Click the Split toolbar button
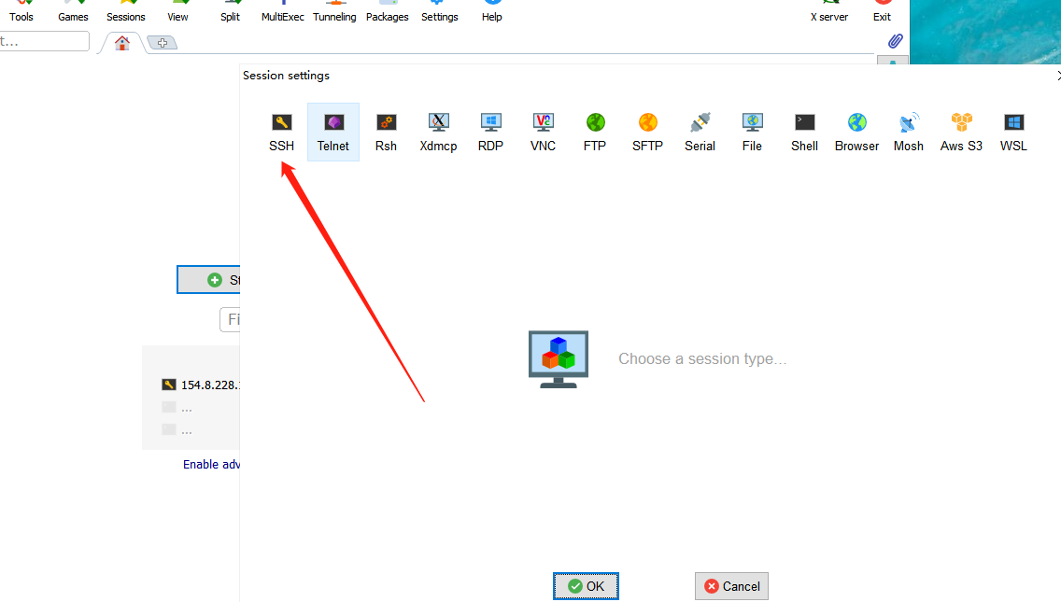1061x602 pixels. (x=230, y=12)
